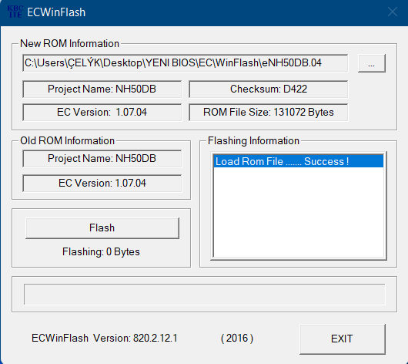
Task: Click the Old ROM Information group label
Action: point(68,141)
